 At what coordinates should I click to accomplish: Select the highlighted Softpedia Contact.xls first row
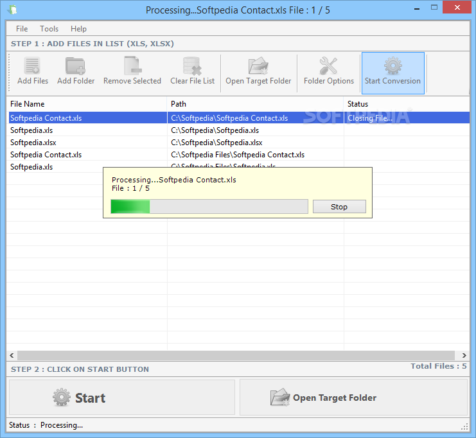pyautogui.click(x=239, y=118)
